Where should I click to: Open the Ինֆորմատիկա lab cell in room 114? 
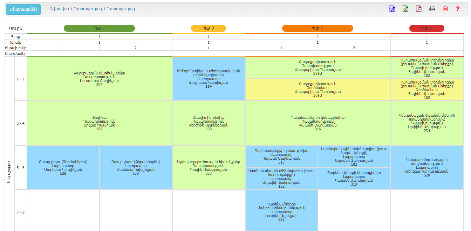209,79
